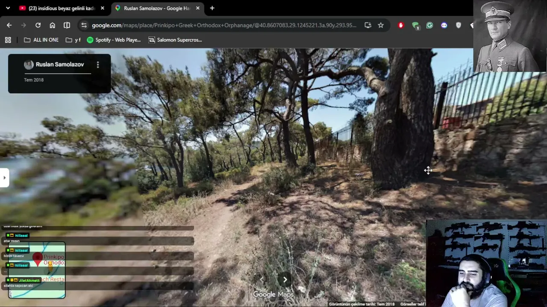Viewport: 547px width, 307px height.
Task: Go to the previous photo with left arrow
Action: [x=262, y=280]
